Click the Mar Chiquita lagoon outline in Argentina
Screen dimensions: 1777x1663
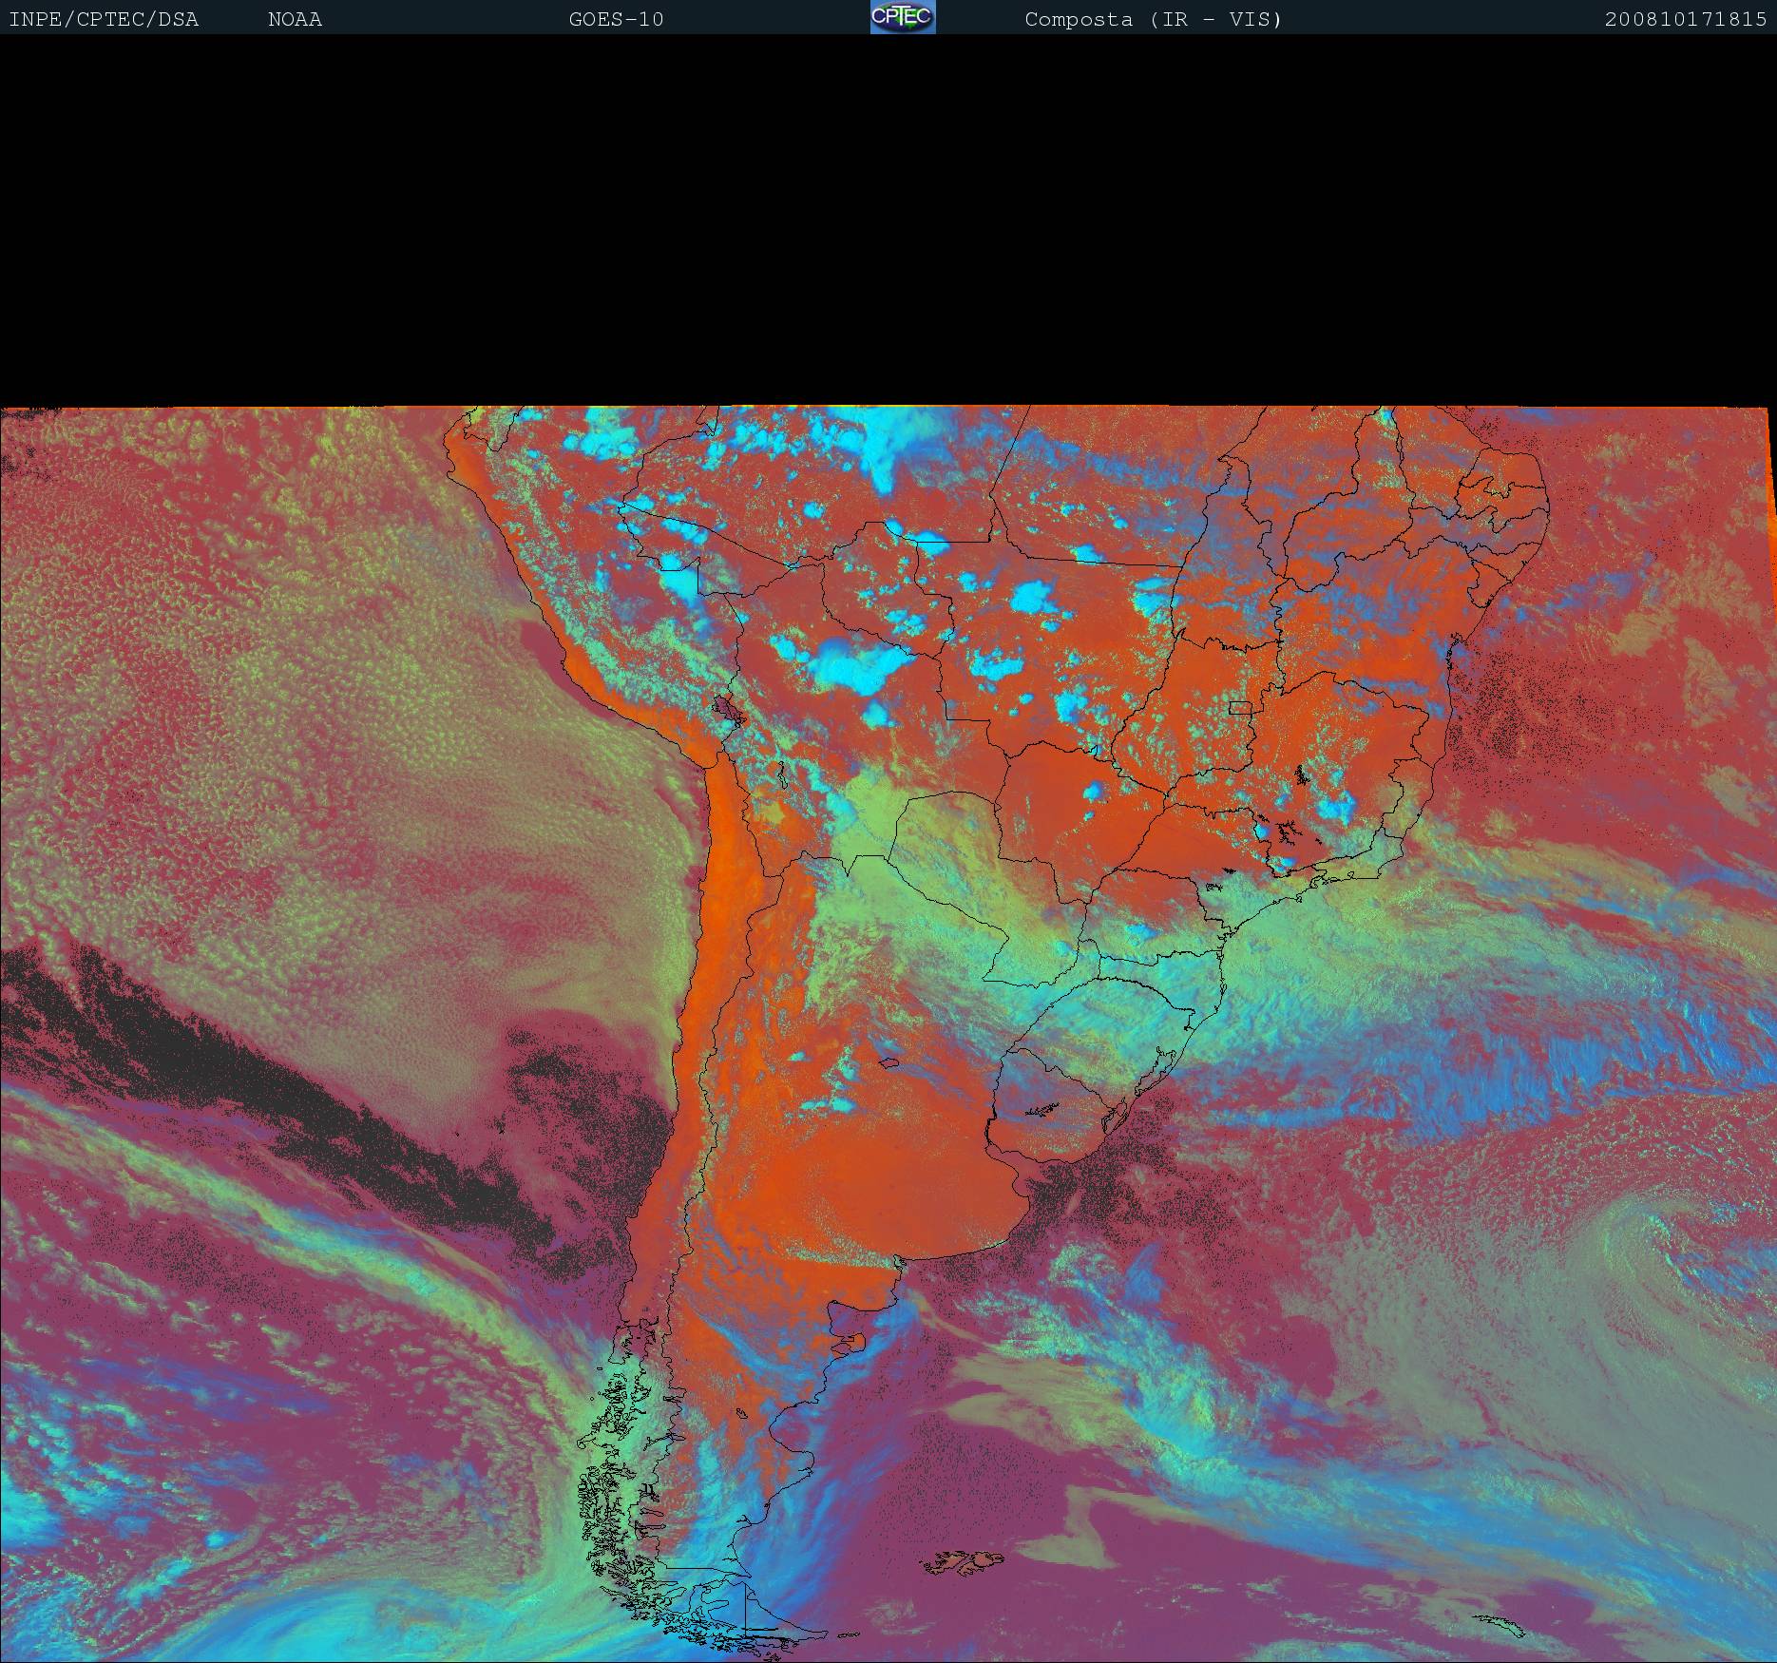point(888,1062)
